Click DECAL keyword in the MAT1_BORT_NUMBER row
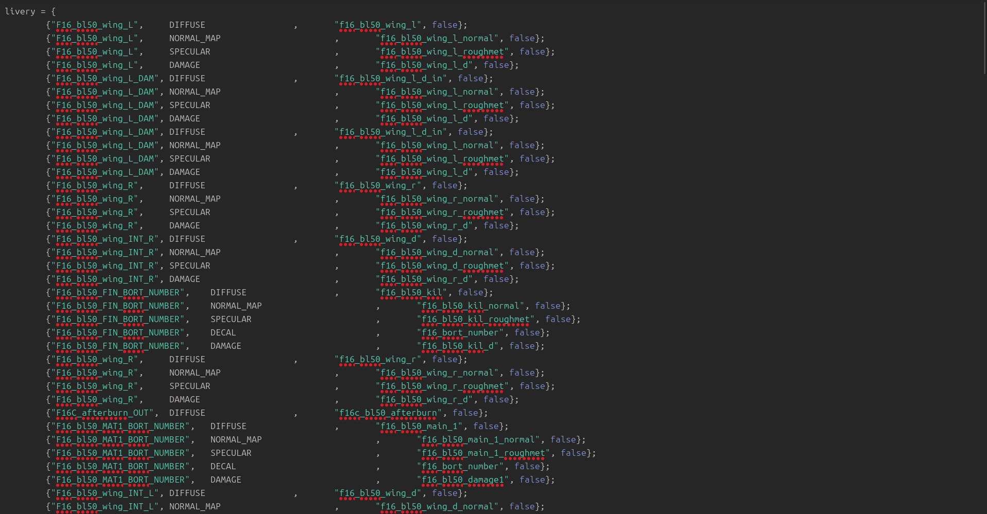The width and height of the screenshot is (987, 514). [x=223, y=466]
